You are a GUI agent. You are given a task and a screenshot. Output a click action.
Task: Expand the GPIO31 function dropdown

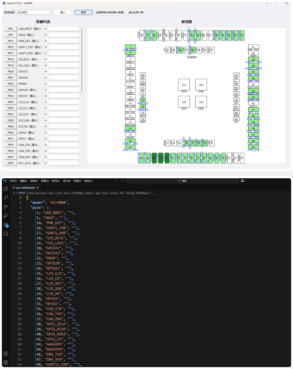[x=45, y=72]
